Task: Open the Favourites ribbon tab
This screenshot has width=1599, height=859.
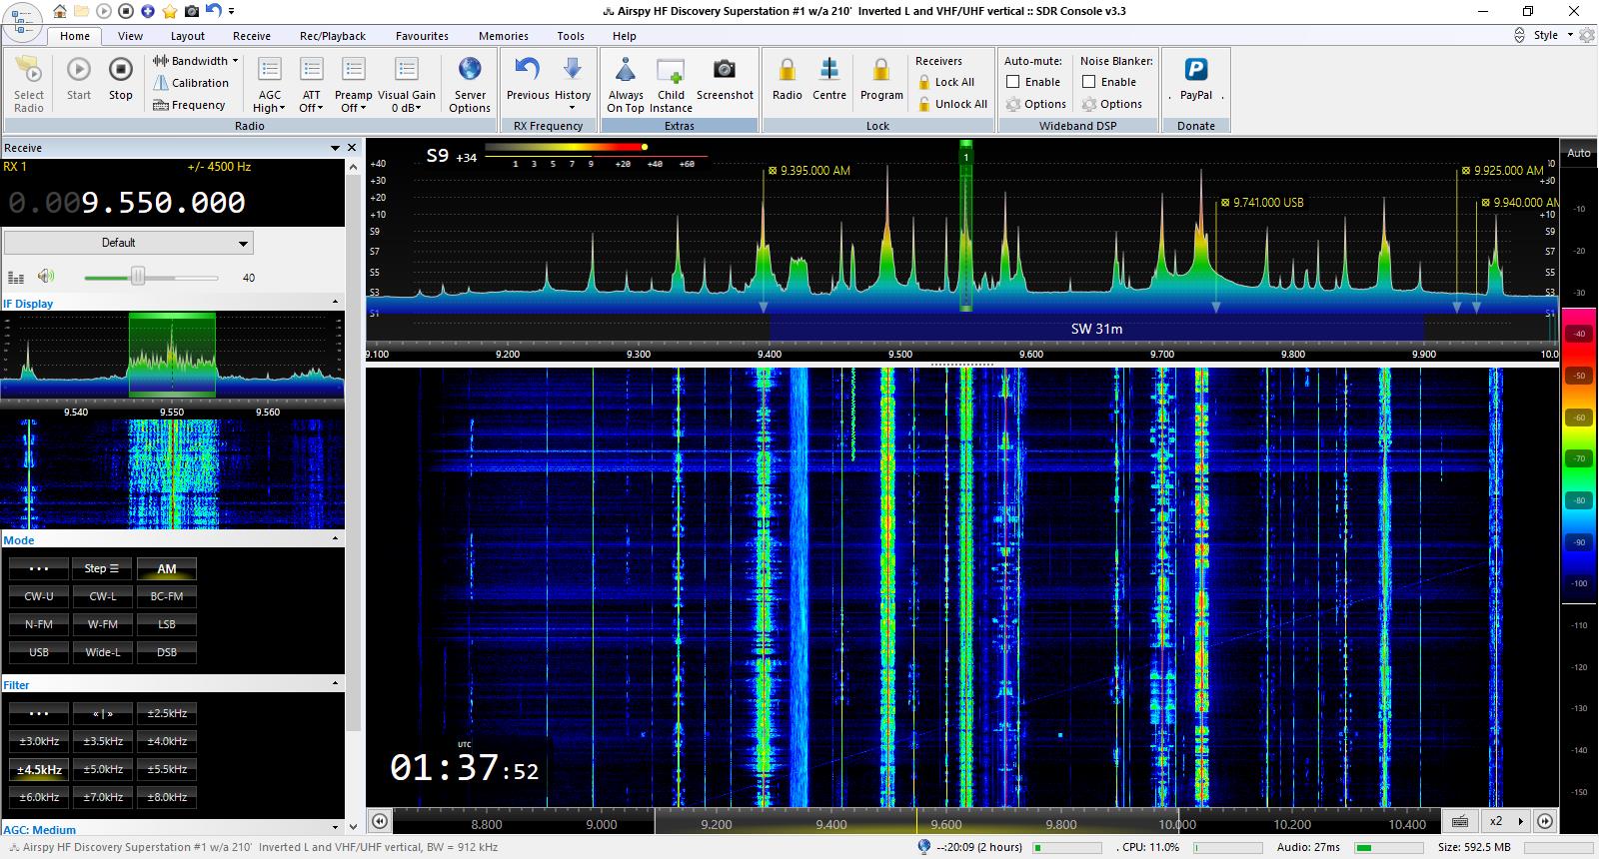Action: tap(422, 36)
